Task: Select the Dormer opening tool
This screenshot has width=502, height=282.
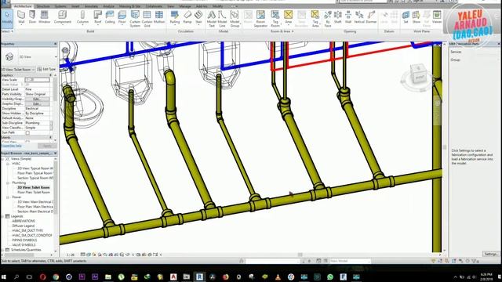Action: (371, 17)
